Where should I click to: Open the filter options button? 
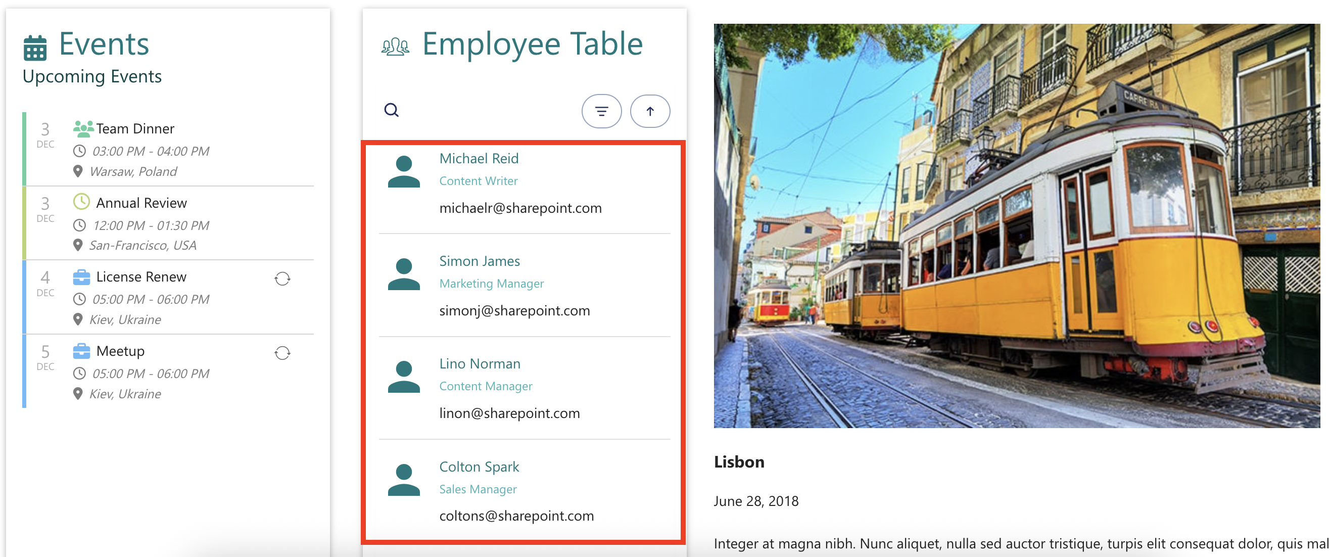pyautogui.click(x=601, y=111)
